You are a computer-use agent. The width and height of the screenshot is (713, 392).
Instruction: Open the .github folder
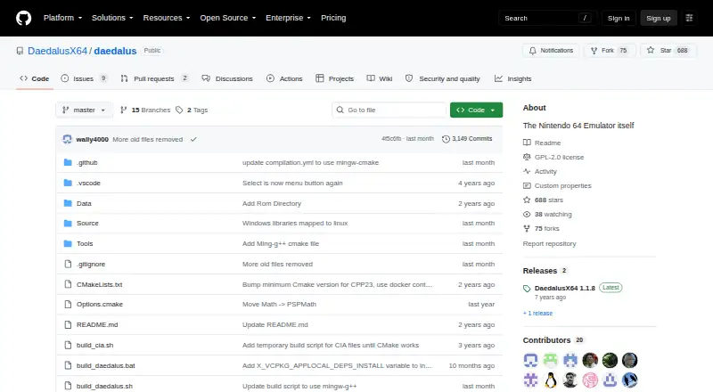coord(86,162)
